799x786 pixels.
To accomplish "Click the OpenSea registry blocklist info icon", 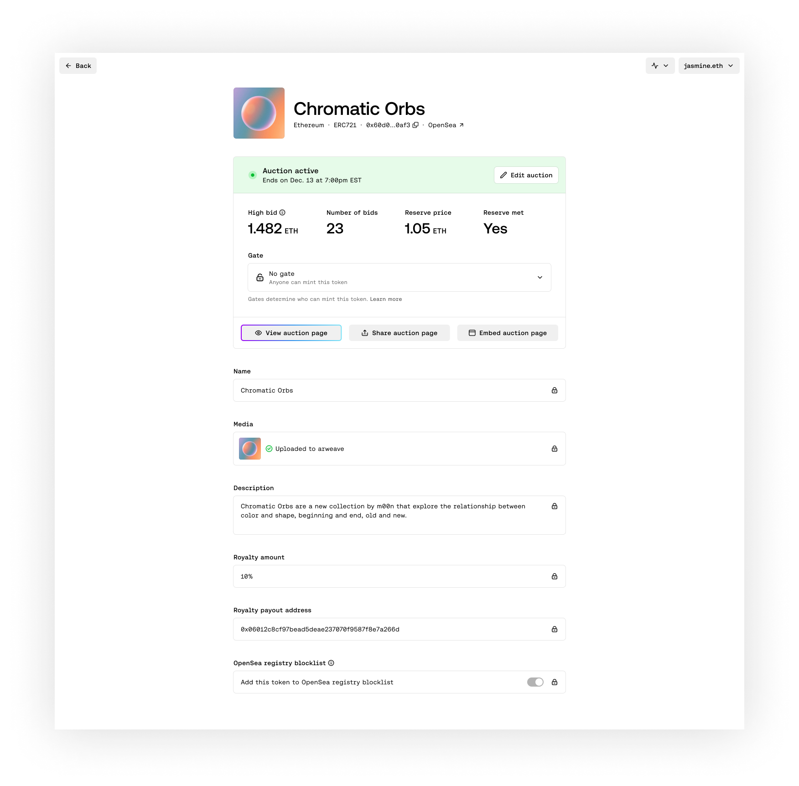I will 331,663.
